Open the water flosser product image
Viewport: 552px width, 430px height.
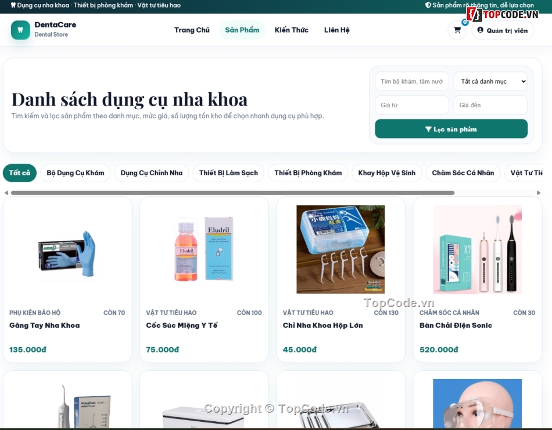click(x=84, y=407)
